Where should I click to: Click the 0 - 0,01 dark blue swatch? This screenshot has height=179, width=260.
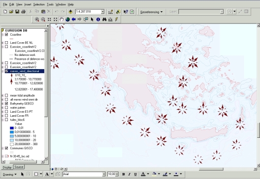pos(12,128)
